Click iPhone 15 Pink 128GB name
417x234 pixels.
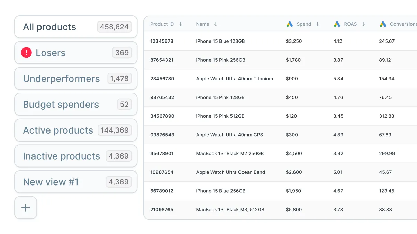220,97
